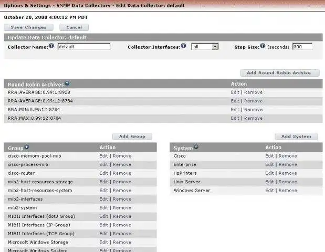Screen dimensions: 325x252
Task: Remove the Microsoft Windows Storage group
Action: 122,242
